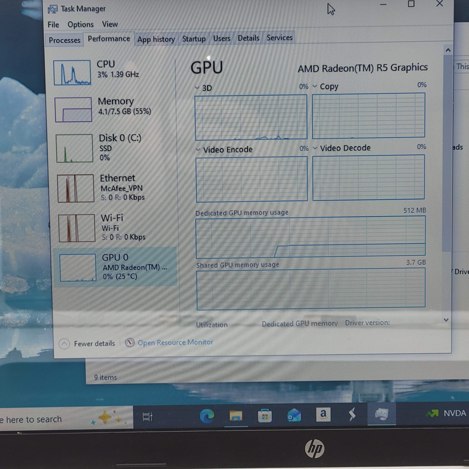Click the NVDA stock widget on taskbar
Image resolution: width=469 pixels, height=469 pixels.
pyautogui.click(x=446, y=413)
